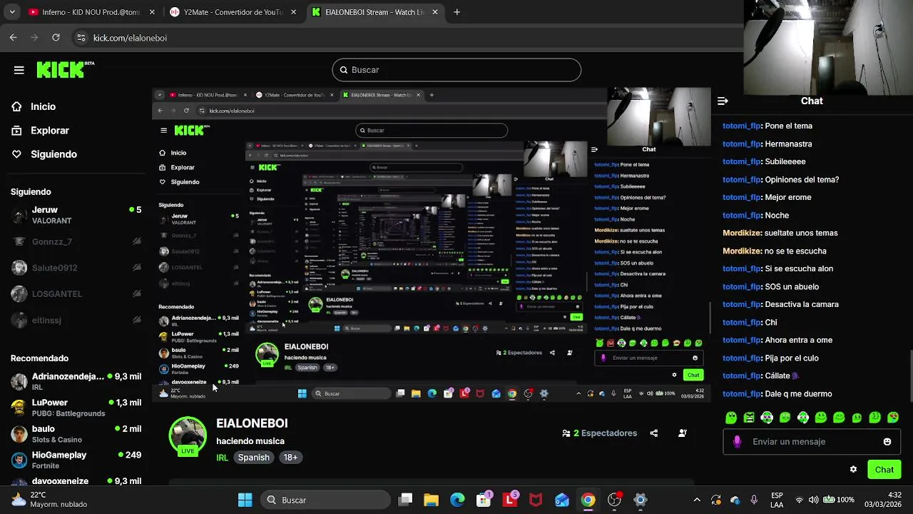Screen dimensions: 913x514
Task: Click the purple microphone icon in chat
Action: click(738, 442)
